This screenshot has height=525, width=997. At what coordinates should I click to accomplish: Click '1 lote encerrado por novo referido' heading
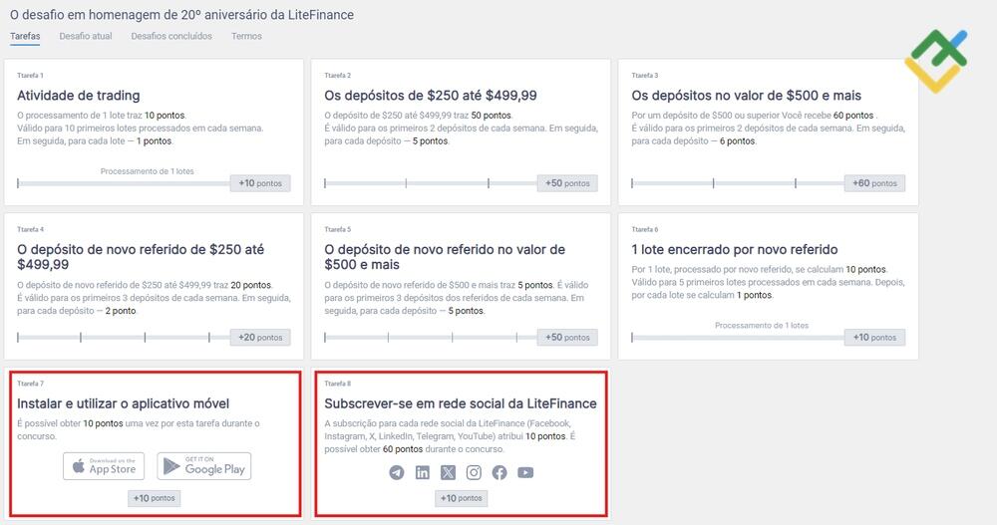click(735, 250)
